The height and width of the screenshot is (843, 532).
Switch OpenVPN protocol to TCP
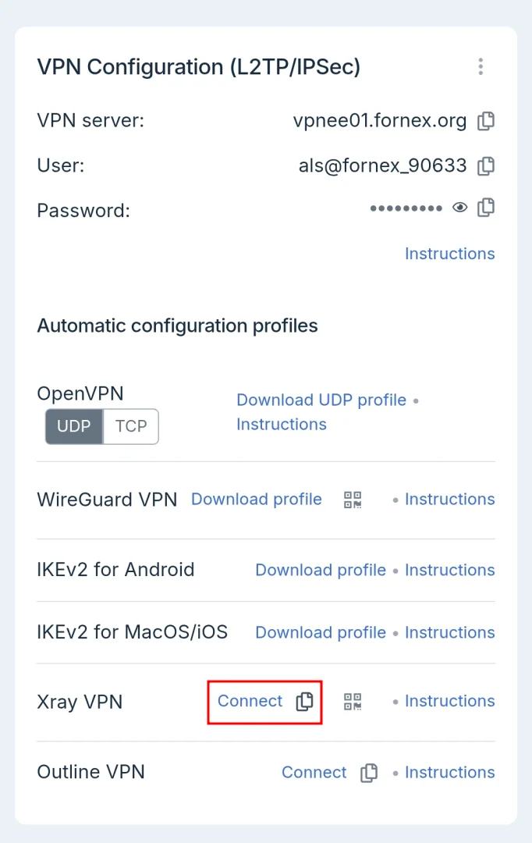pos(131,426)
